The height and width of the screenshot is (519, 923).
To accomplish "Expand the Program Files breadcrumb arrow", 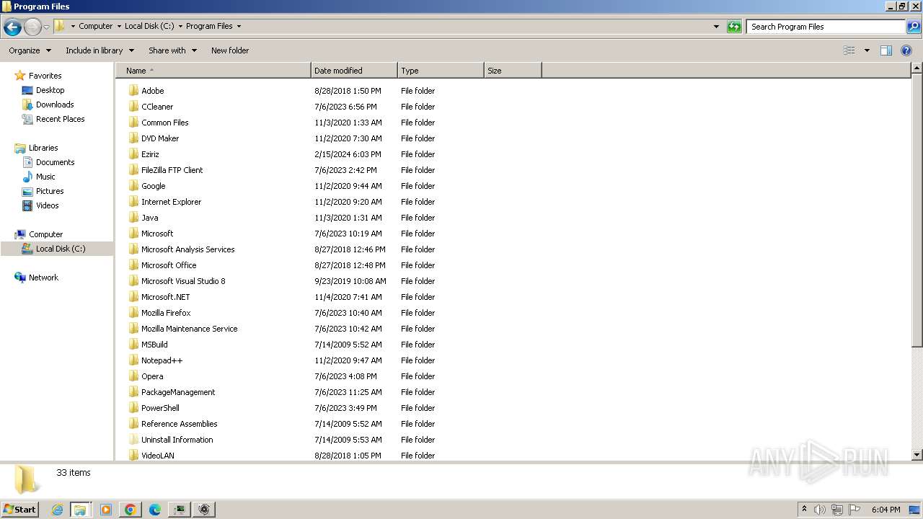I will click(239, 27).
